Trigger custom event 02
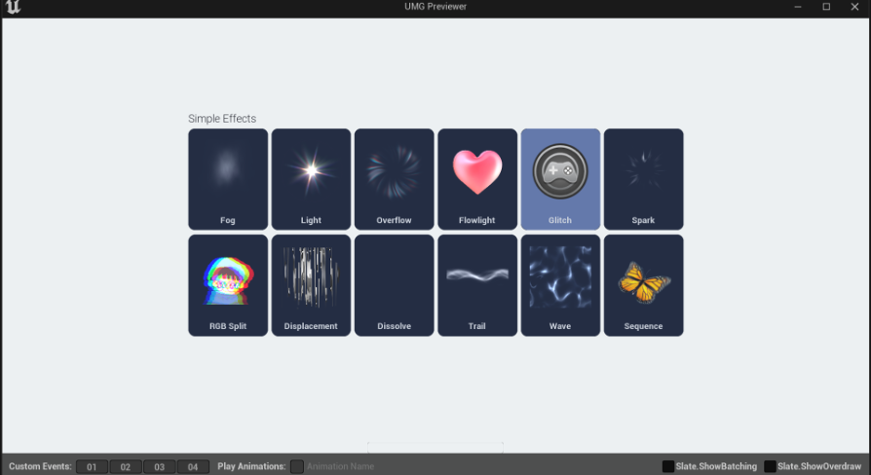Viewport: 871px width, 475px height. (126, 466)
